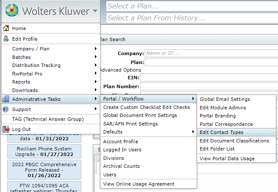The width and height of the screenshot is (278, 192).
Task: Choose TAG (Technical Answer Group)
Action: 51,119
